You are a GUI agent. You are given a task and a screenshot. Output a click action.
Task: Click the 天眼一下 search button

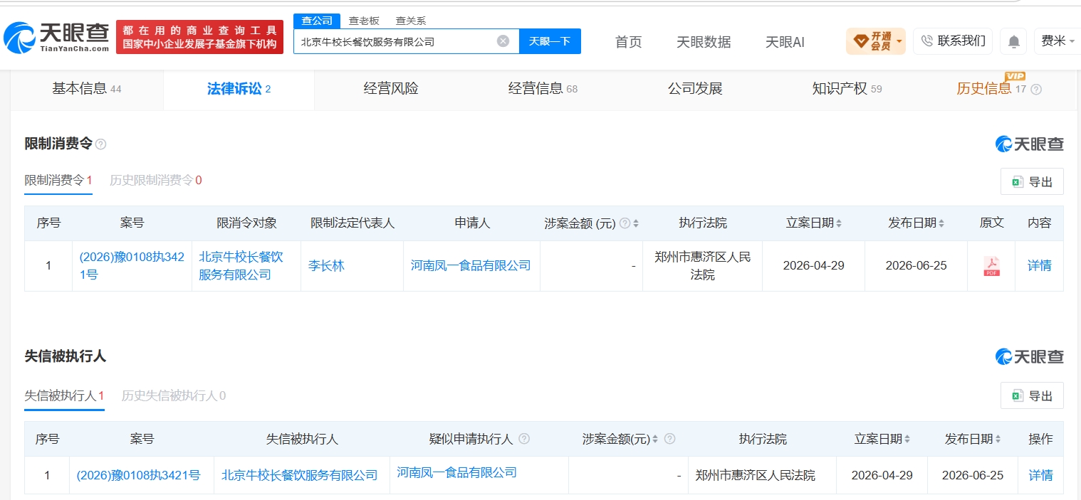[550, 41]
